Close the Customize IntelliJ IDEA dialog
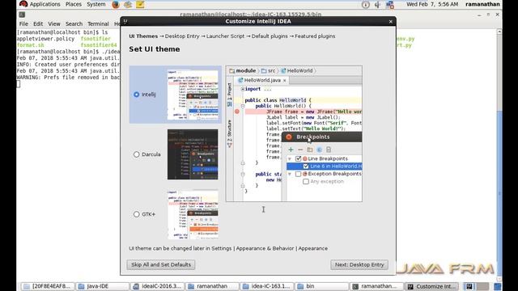518x291 pixels. 391,22
